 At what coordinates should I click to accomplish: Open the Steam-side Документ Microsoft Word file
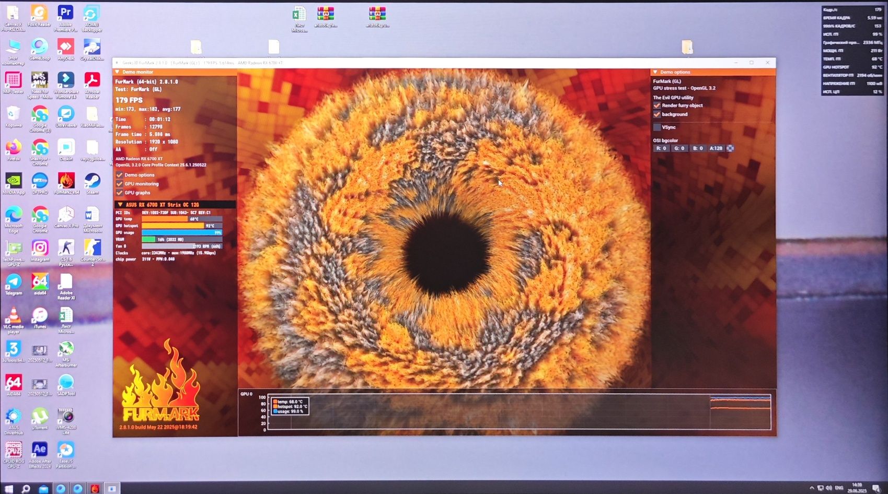92,219
